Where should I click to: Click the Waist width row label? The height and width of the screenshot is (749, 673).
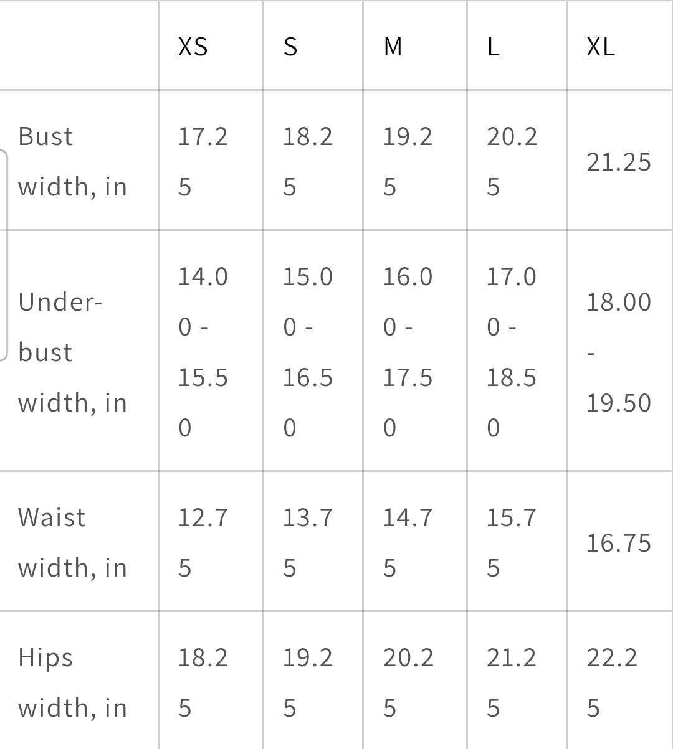(72, 542)
